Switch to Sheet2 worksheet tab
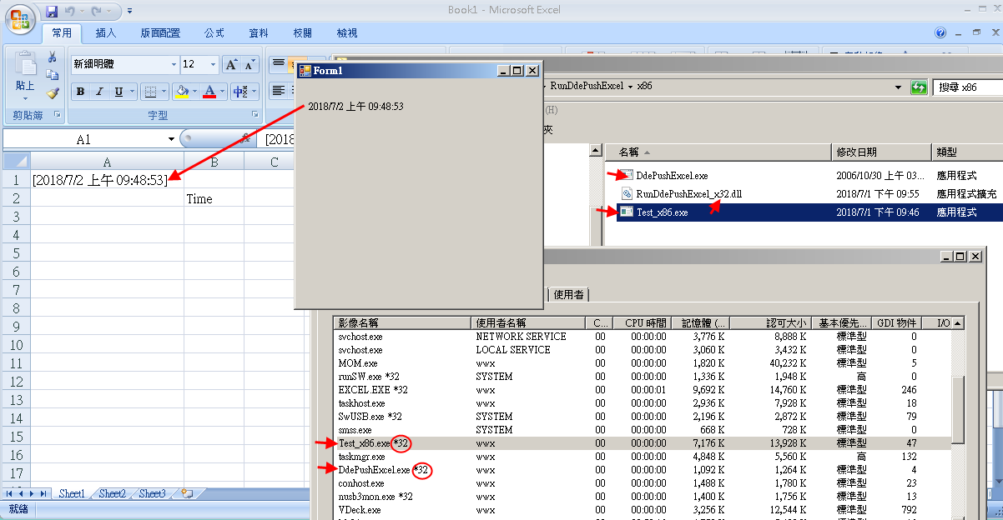The width and height of the screenshot is (1003, 520). [x=112, y=494]
